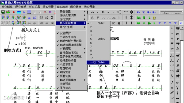Adjust the slider at top right of toolbar

[x=171, y=12]
